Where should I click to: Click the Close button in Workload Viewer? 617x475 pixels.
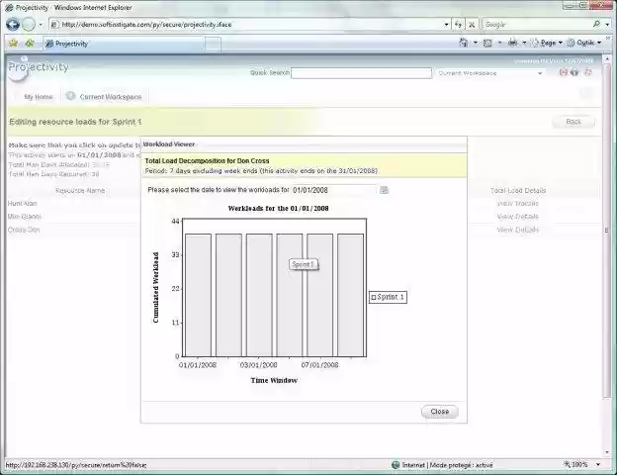coord(440,412)
